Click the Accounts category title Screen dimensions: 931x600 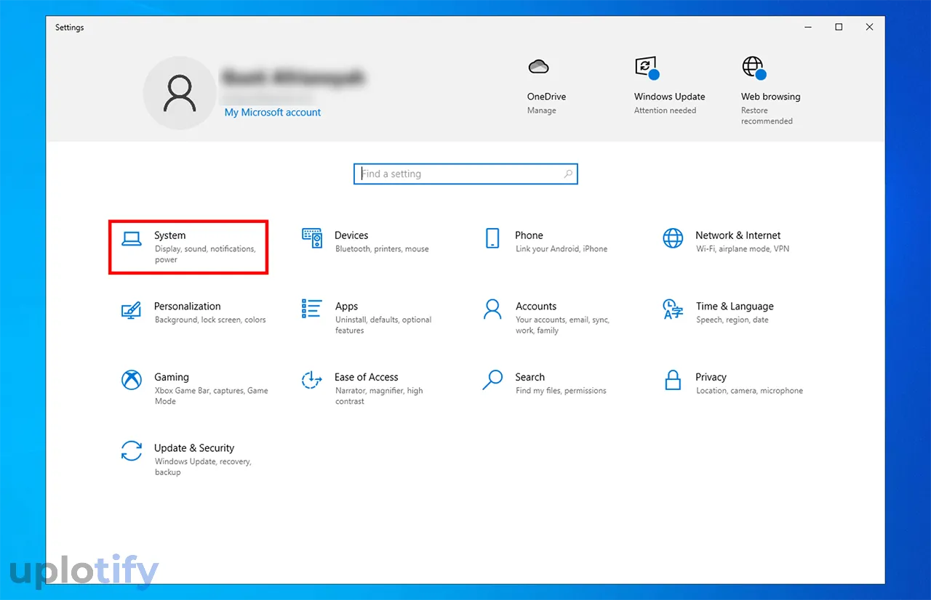click(x=536, y=307)
